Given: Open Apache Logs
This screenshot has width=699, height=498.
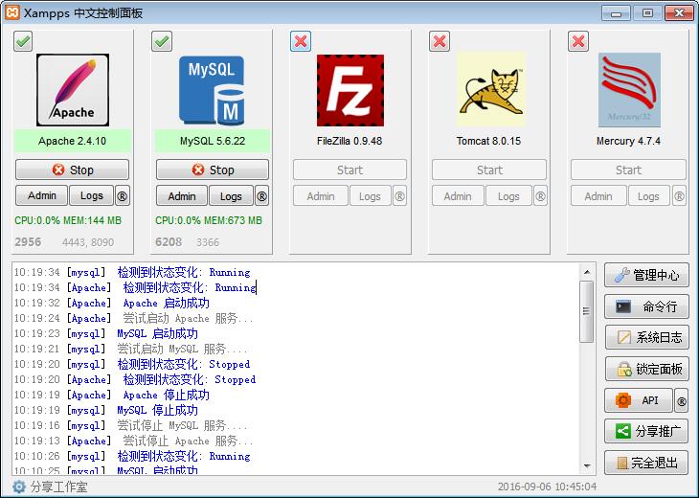Looking at the screenshot, I should [91, 195].
